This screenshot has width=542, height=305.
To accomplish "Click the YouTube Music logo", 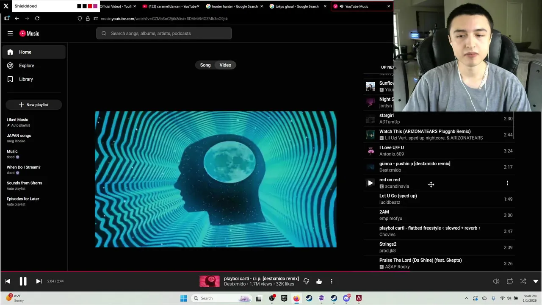I will (x=29, y=33).
